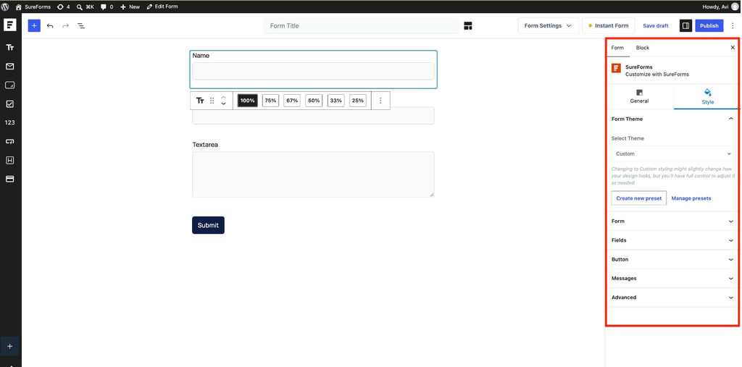Move the block up with the arrow
The image size is (742, 367).
(x=223, y=98)
